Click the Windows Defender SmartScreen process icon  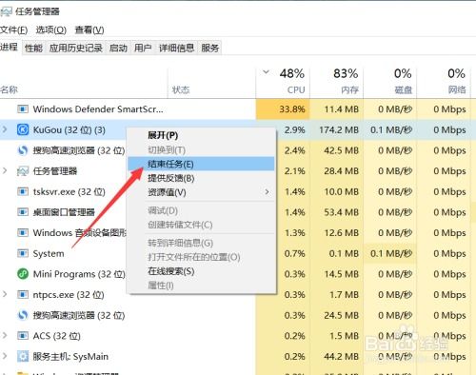[23, 109]
